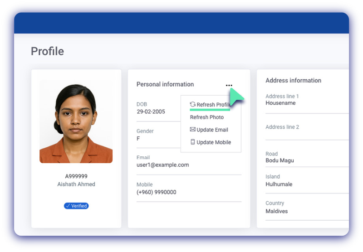Click the refresh icon beside Refresh Profile
The width and height of the screenshot is (363, 252).
coord(192,104)
